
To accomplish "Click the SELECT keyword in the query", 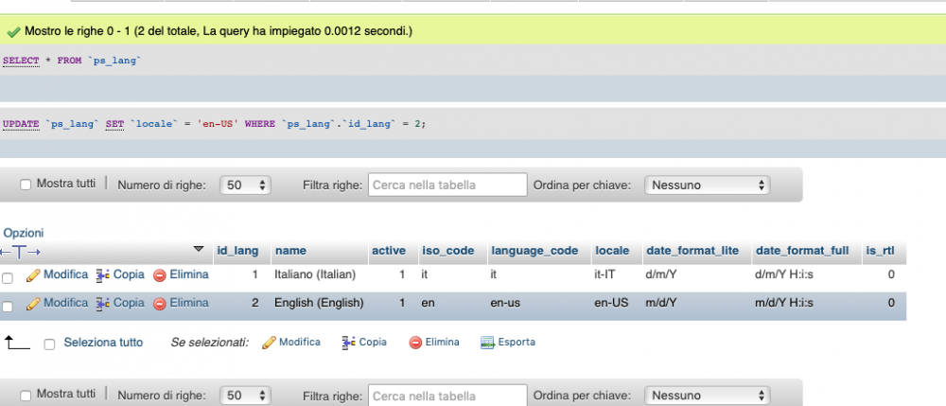I will pos(21,61).
